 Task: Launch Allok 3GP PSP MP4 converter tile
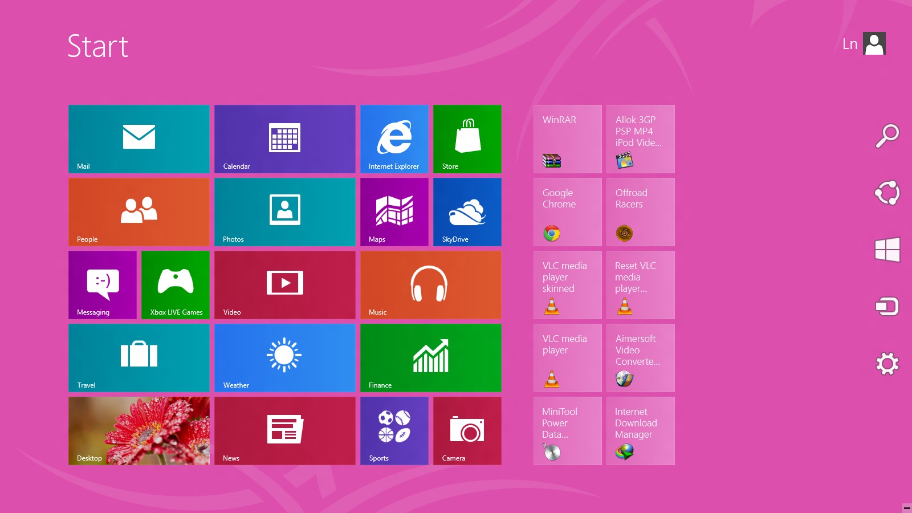641,139
